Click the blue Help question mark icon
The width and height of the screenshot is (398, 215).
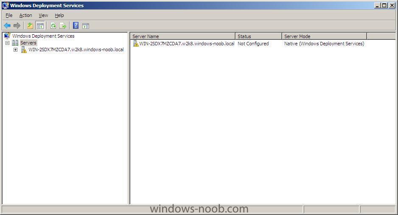(x=76, y=25)
